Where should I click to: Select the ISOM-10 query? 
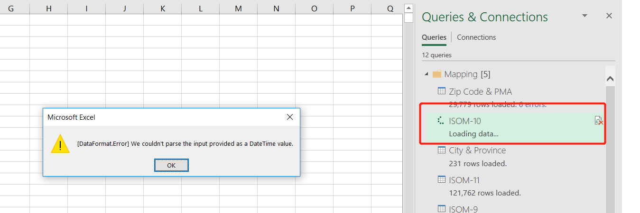[x=465, y=121]
